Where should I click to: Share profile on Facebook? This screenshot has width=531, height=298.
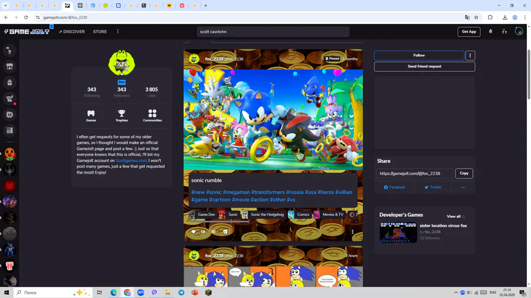pyautogui.click(x=394, y=187)
